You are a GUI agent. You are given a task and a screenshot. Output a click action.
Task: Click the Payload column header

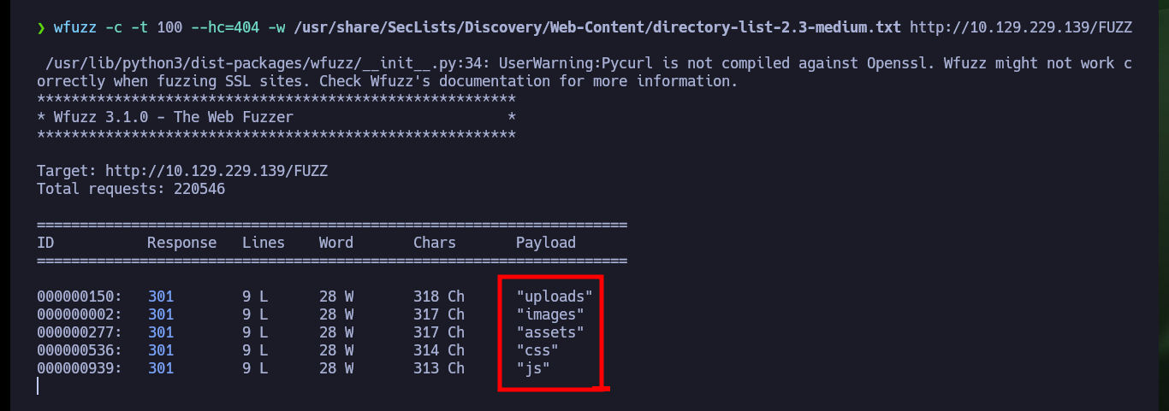click(x=546, y=243)
